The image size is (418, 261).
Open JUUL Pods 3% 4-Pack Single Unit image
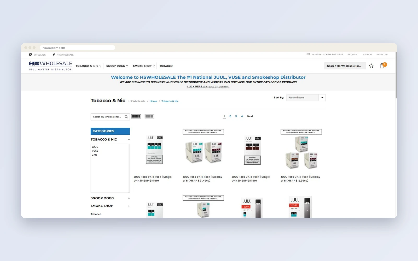[x=252, y=150]
